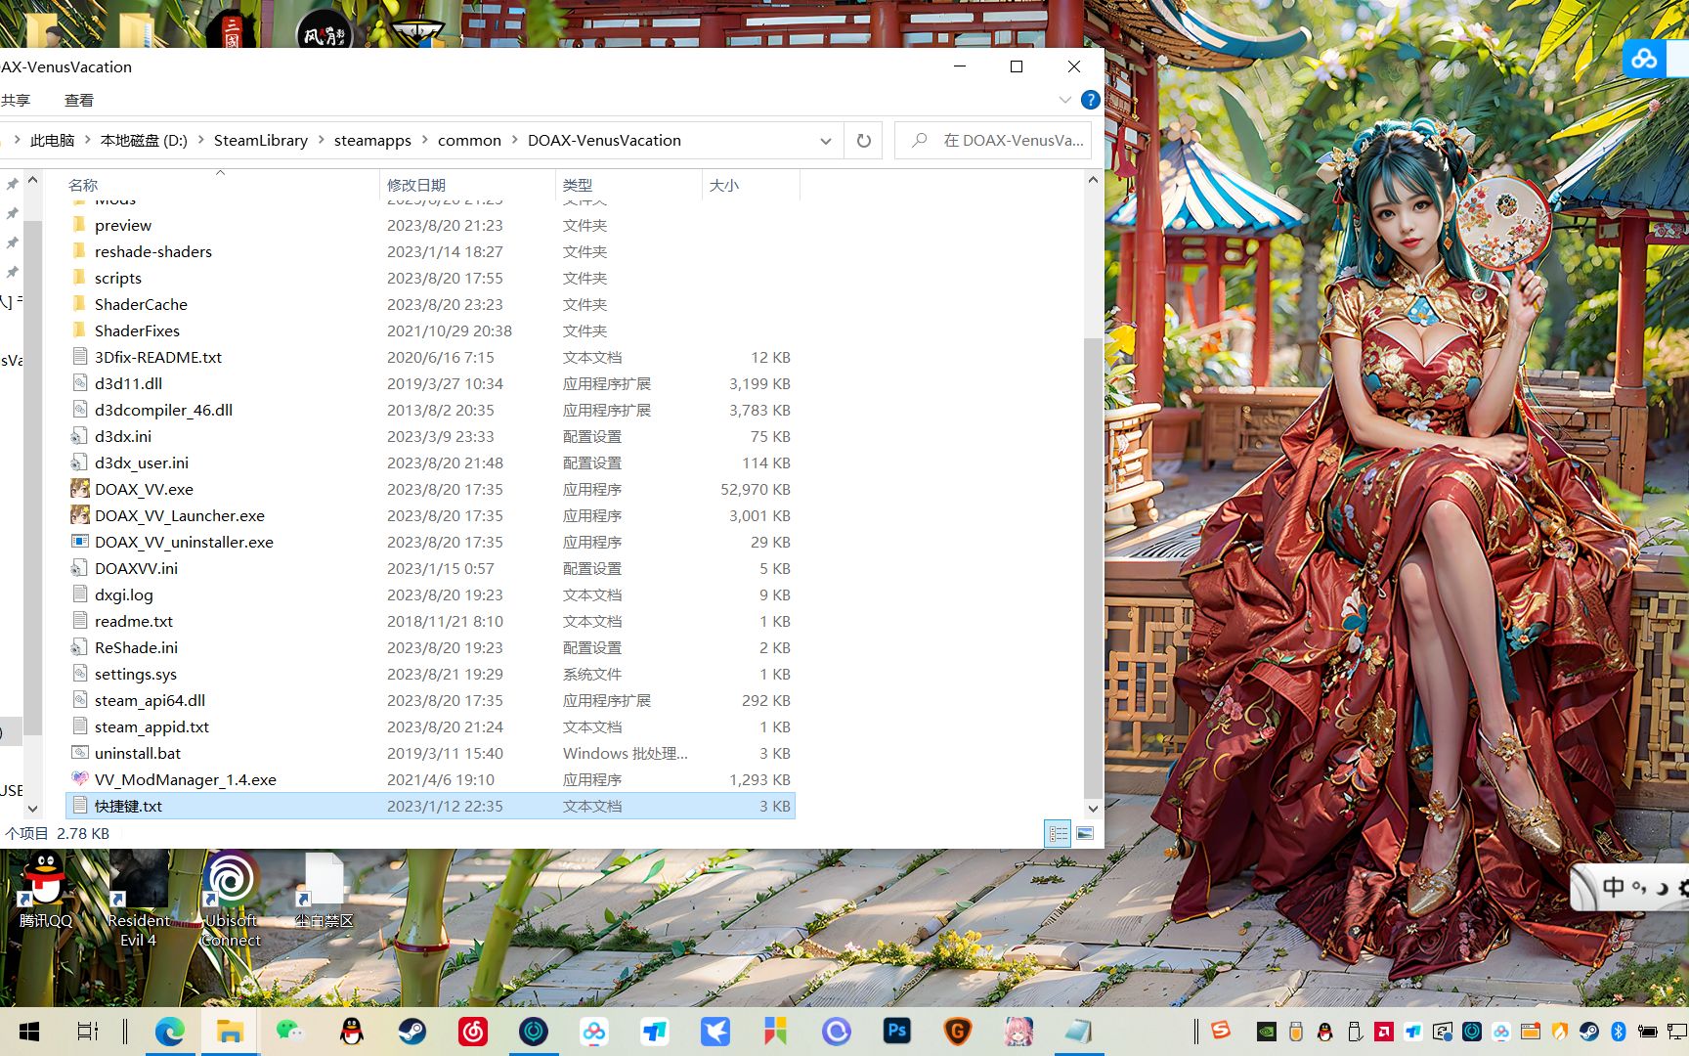Screen dimensions: 1689x1056
Task: Select uninstall.bat file
Action: click(138, 753)
